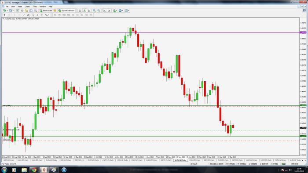
Task: Toggle the Data Window icon
Action: [22, 11]
